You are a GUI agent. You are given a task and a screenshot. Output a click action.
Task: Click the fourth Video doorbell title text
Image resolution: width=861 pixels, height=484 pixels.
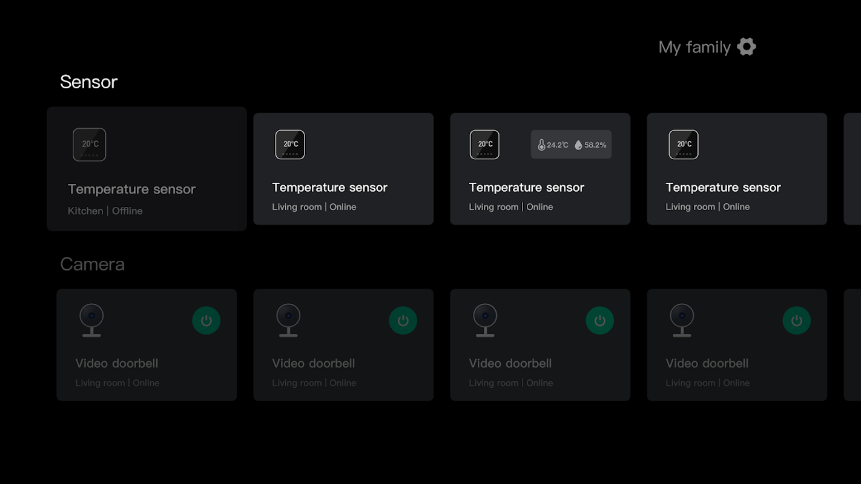point(707,364)
